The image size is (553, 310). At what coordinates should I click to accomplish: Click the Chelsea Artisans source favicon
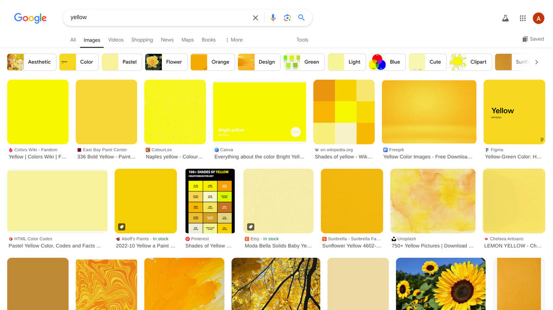tap(486, 239)
